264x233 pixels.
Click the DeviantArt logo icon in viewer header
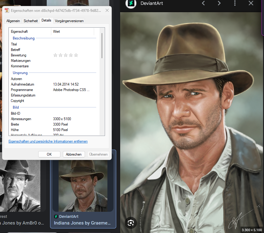[131, 3]
